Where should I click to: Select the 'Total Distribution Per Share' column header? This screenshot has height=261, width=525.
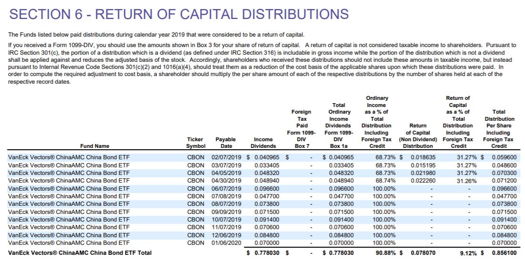pos(499,129)
